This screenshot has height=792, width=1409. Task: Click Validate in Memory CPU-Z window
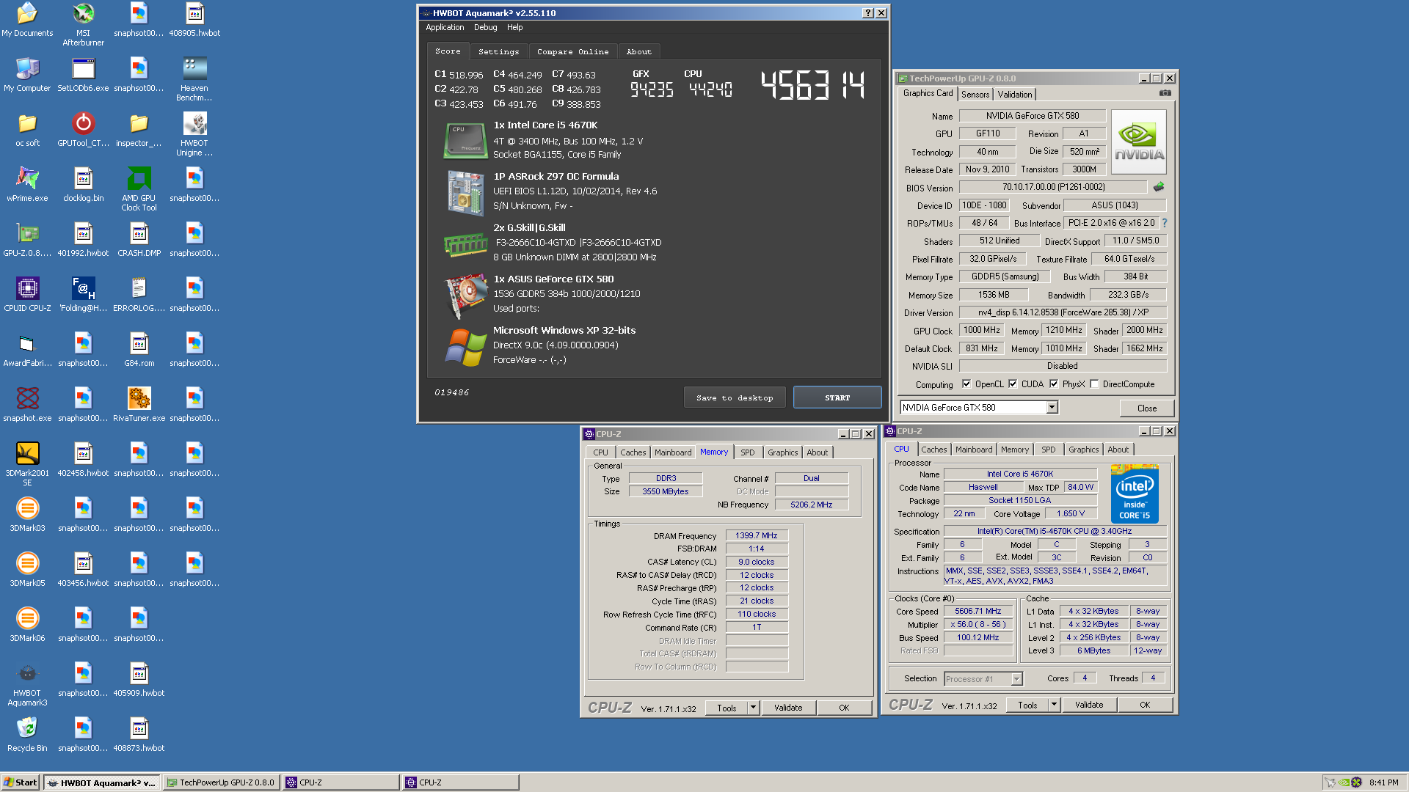(x=787, y=708)
